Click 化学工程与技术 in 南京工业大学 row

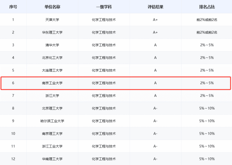(x=104, y=83)
